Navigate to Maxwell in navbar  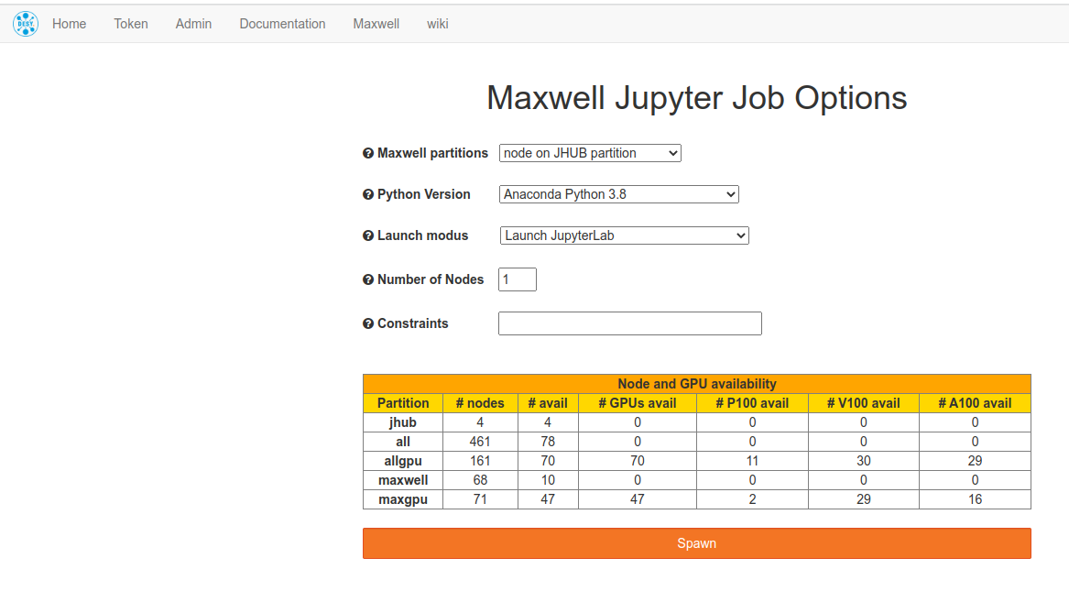click(376, 24)
